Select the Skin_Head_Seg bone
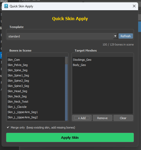141x150 pixels. (36, 91)
